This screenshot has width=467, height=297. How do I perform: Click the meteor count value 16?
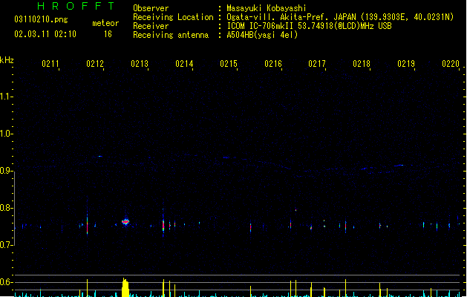point(108,34)
